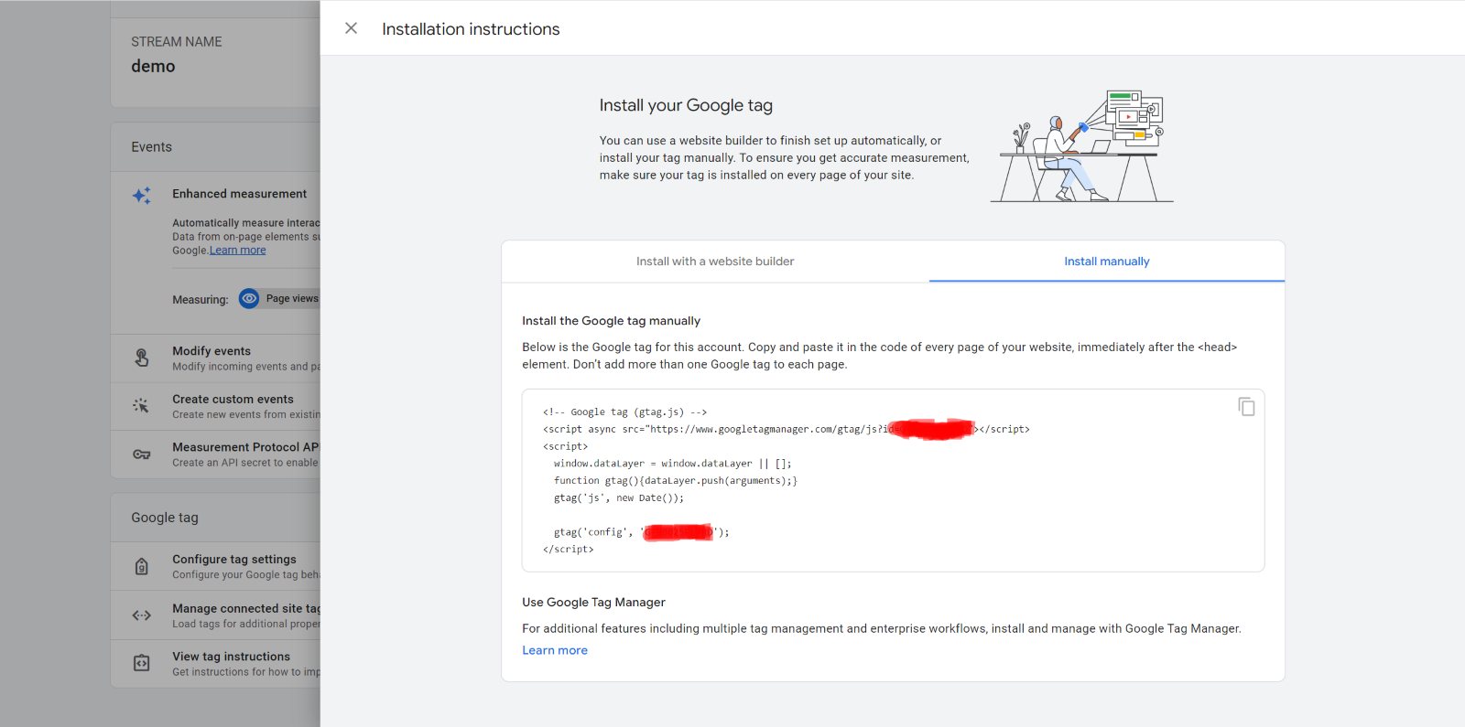Open the Modify events option

(216, 358)
